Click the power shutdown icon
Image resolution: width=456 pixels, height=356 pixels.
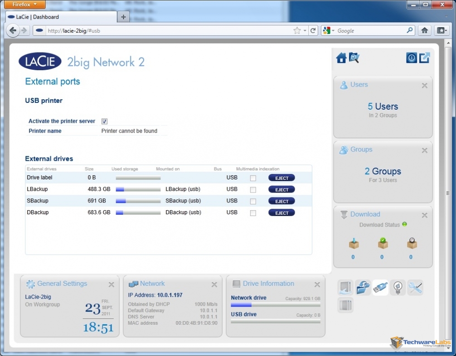coord(412,58)
